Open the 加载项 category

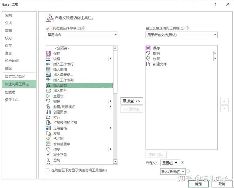tap(19, 92)
